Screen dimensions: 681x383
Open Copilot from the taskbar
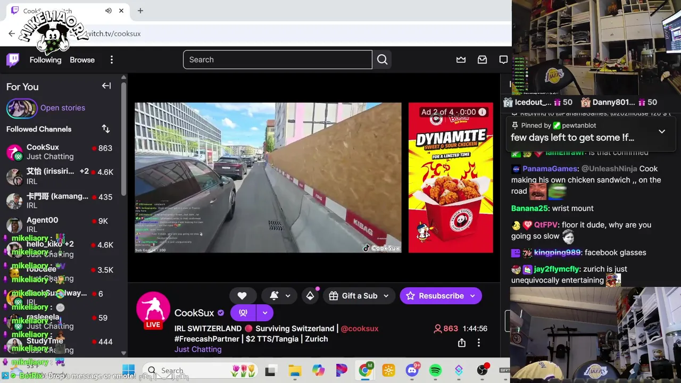click(x=318, y=370)
